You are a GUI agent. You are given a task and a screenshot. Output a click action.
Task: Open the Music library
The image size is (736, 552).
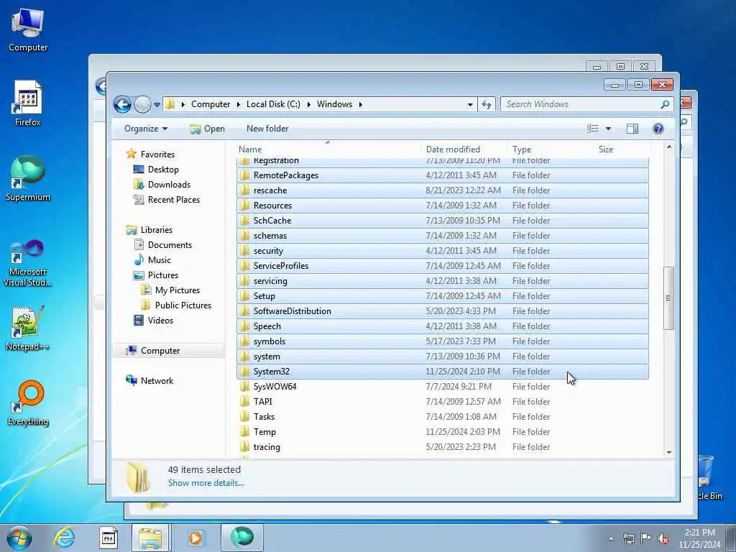[159, 260]
